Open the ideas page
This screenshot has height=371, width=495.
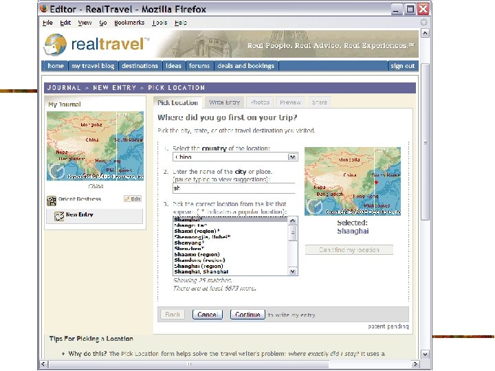173,66
